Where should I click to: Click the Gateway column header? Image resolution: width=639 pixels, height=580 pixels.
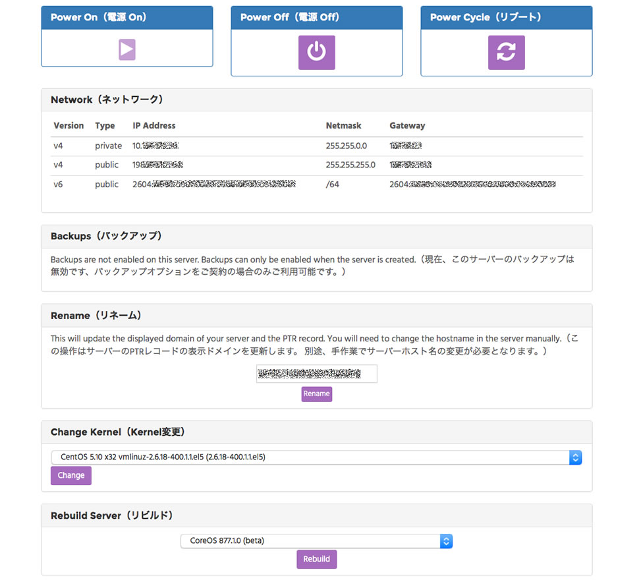tap(407, 125)
